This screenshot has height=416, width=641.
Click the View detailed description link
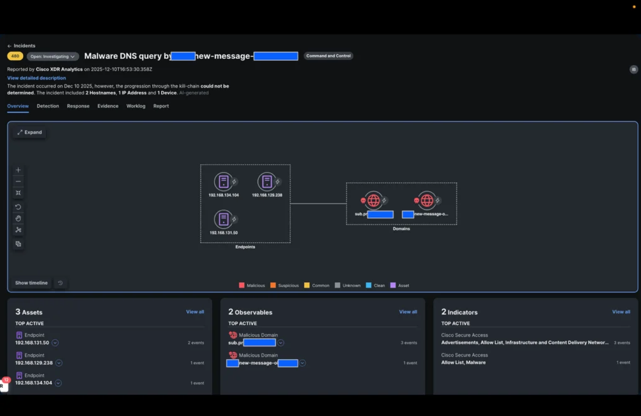click(x=36, y=78)
